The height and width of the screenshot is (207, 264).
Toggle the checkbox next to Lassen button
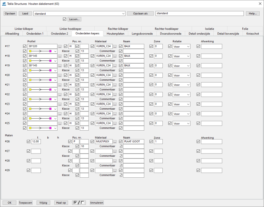(x=64, y=19)
